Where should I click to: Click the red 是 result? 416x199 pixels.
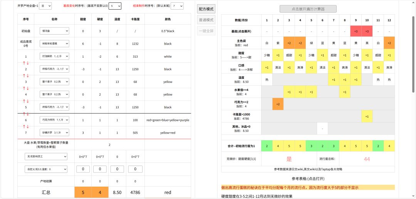[x=289, y=159]
